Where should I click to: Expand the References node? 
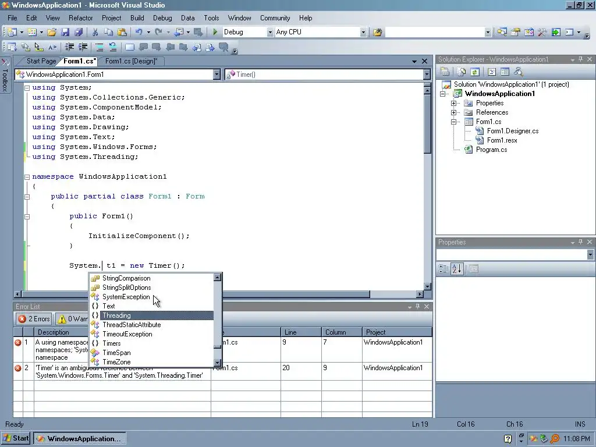coord(453,112)
